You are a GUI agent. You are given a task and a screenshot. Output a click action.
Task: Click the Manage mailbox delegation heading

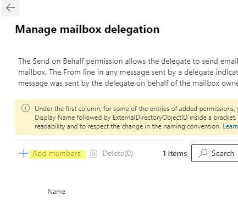tap(87, 29)
